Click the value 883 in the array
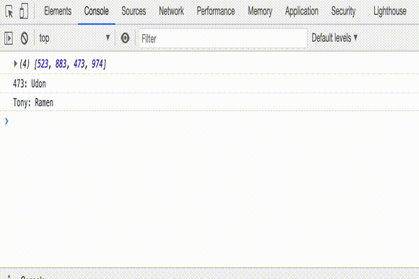 (x=61, y=64)
